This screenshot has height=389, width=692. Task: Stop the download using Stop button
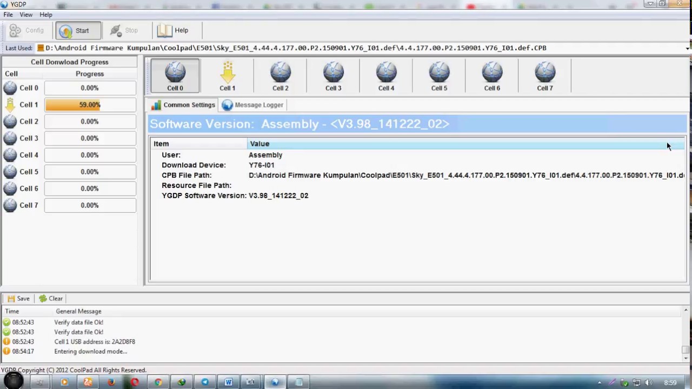pyautogui.click(x=124, y=30)
